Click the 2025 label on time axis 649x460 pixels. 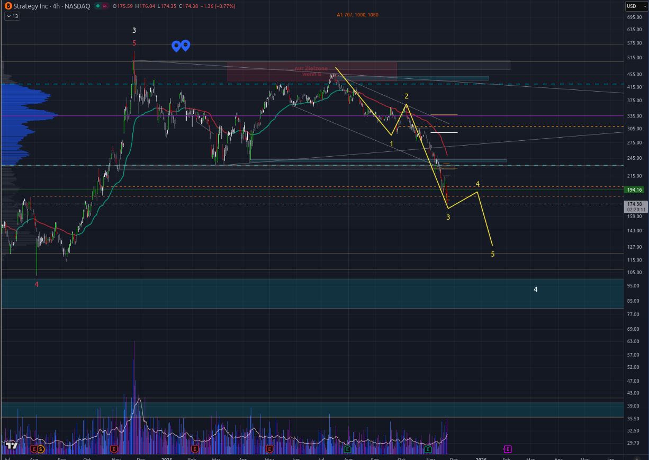tap(167, 459)
